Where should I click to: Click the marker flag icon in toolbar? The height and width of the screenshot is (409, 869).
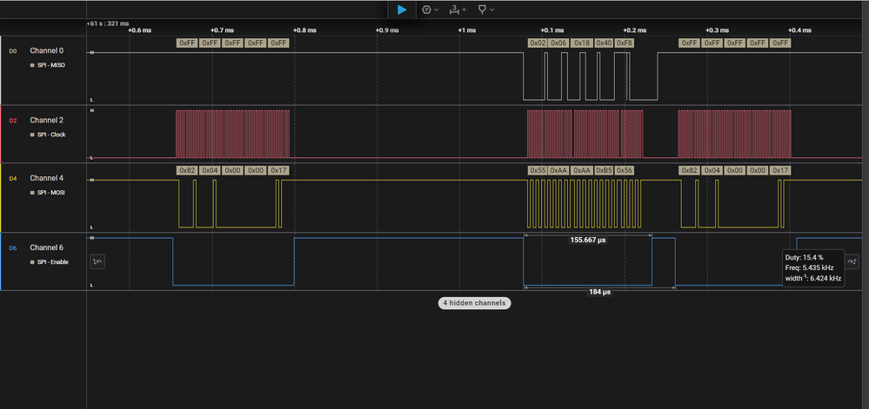[x=481, y=10]
